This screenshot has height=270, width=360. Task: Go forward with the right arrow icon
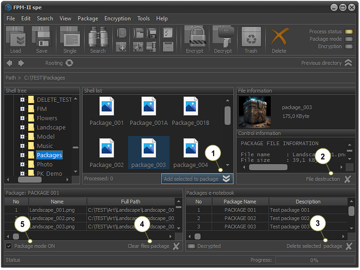pyautogui.click(x=21, y=63)
